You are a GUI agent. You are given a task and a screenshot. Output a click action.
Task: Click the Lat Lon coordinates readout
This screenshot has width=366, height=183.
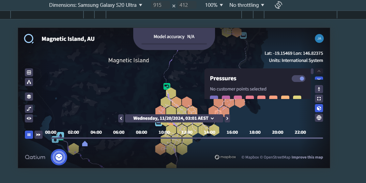click(x=294, y=53)
